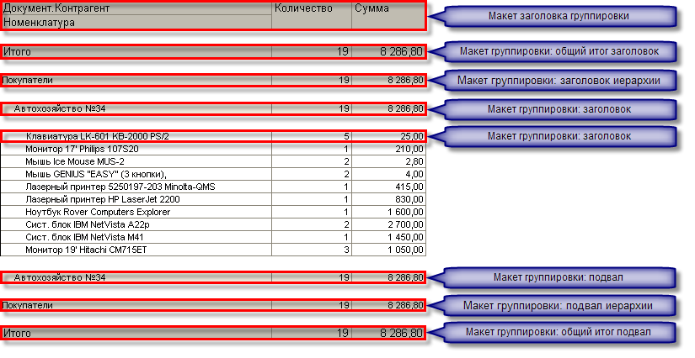Click the Ноутбук Rover Computers Explorer row
The width and height of the screenshot is (695, 358).
click(98, 213)
